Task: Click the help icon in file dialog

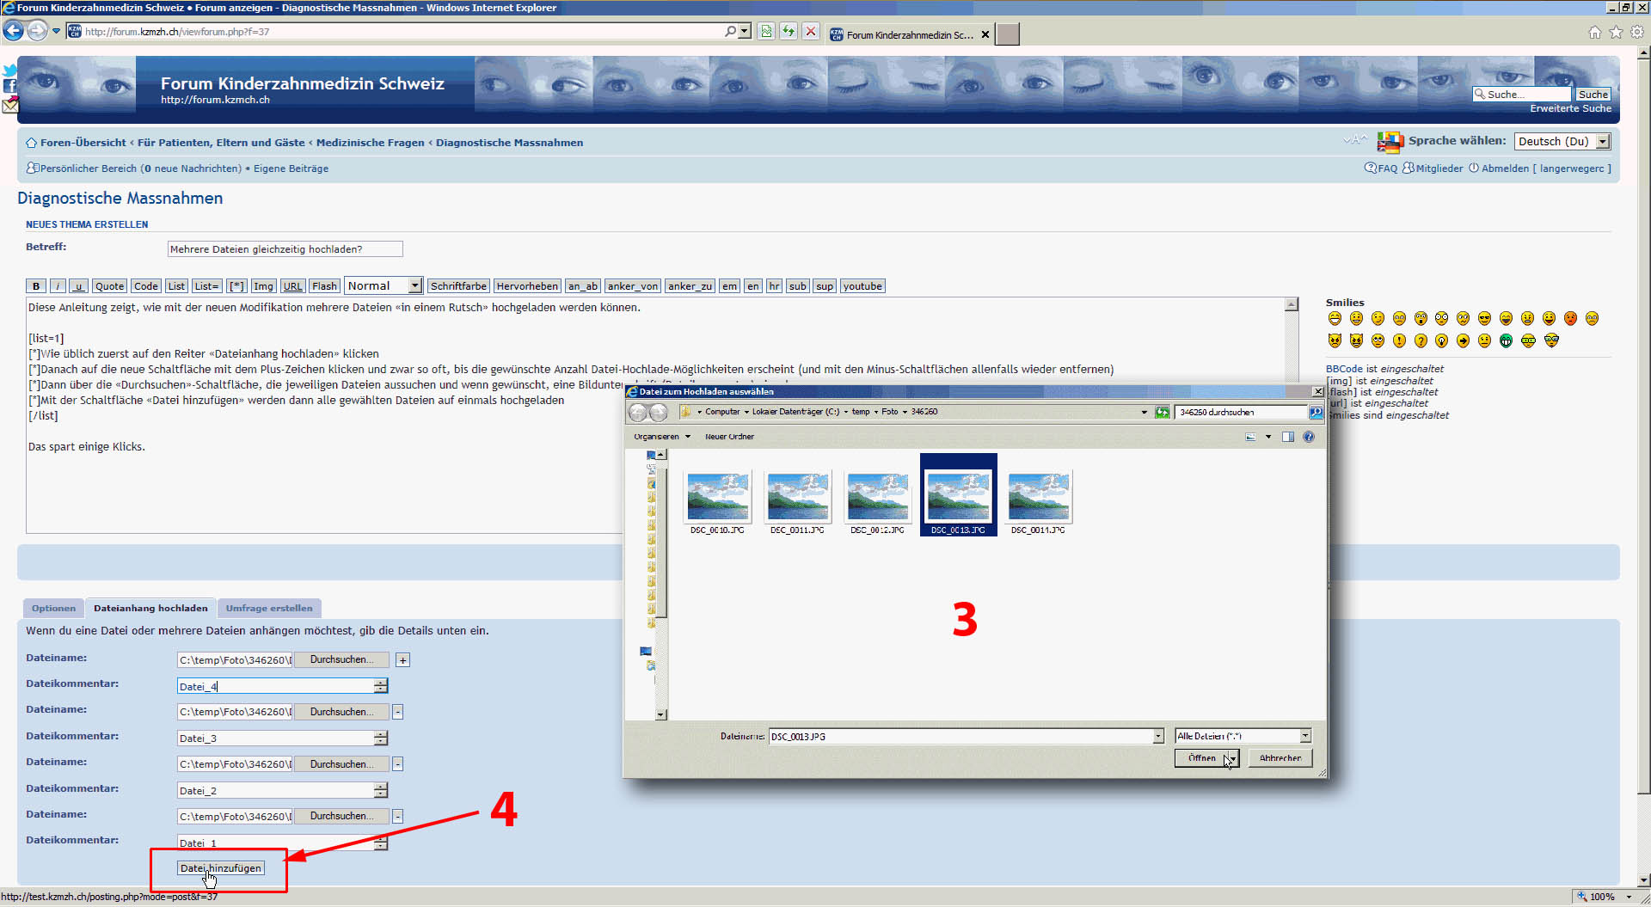Action: [1308, 437]
